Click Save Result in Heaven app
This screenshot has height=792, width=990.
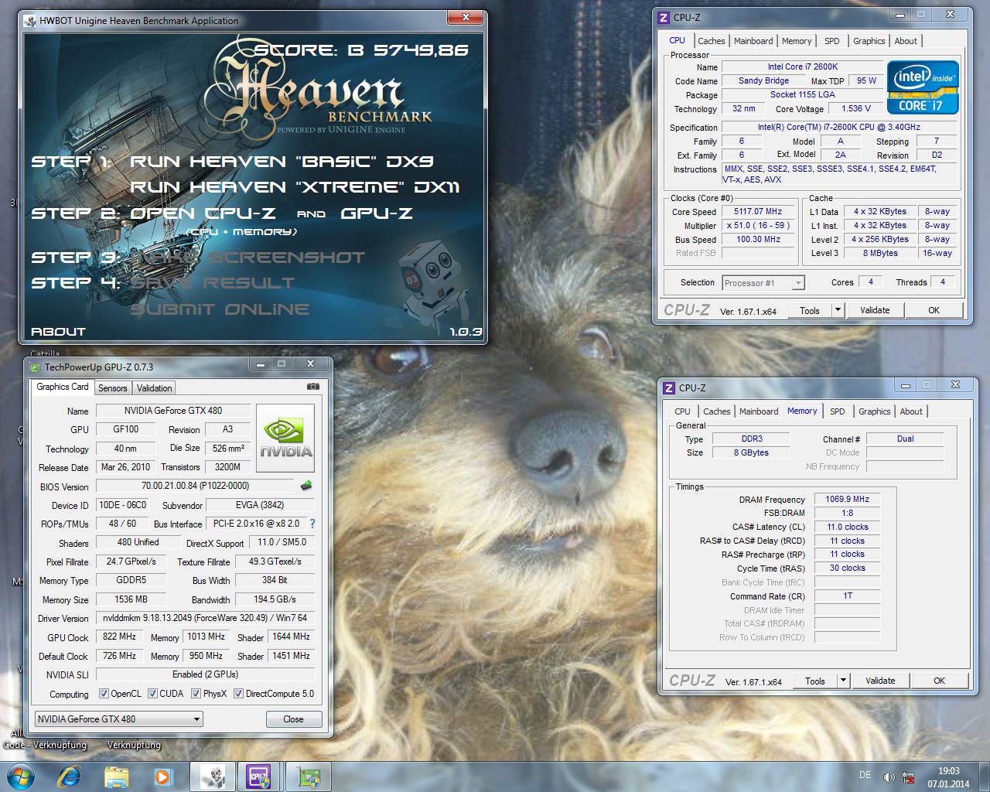(x=213, y=283)
